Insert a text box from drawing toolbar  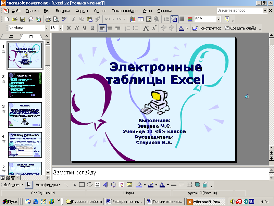98,185
